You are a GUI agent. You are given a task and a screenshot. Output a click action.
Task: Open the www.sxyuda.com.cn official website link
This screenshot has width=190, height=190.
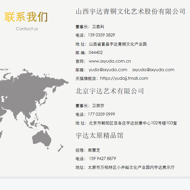coord(110,61)
